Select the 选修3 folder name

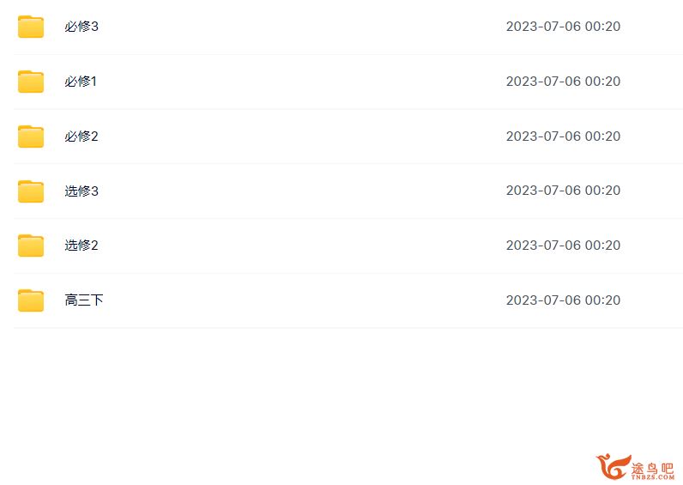pyautogui.click(x=82, y=191)
